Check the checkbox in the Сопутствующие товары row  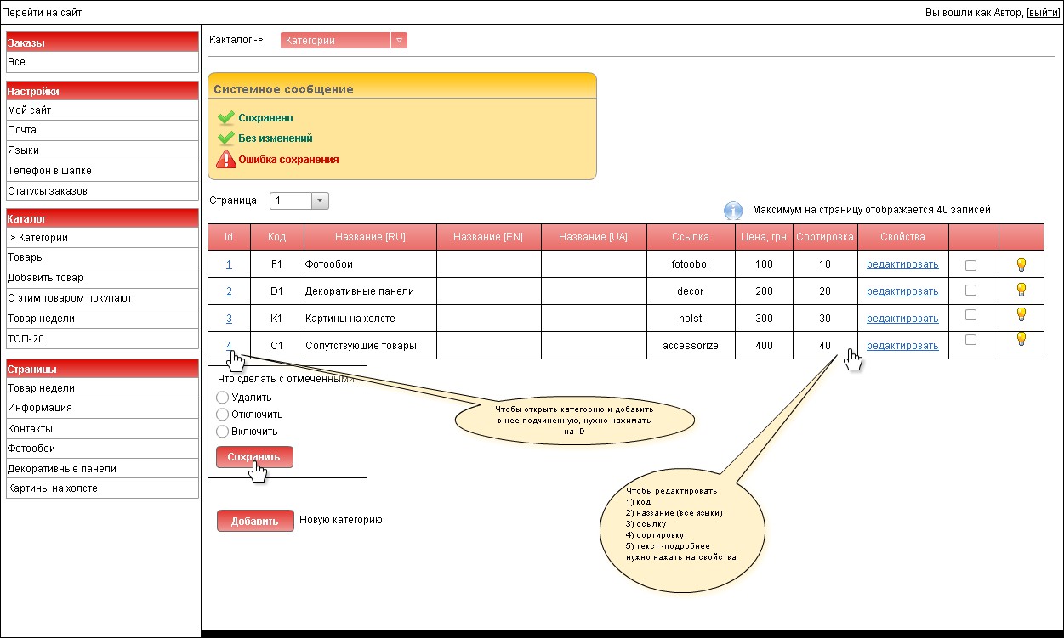coord(970,339)
